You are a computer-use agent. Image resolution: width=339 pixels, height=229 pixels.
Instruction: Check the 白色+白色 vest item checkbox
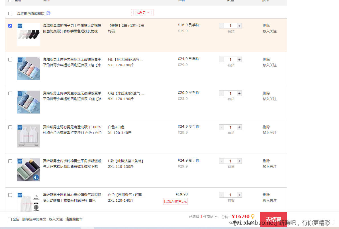pyautogui.click(x=10, y=127)
